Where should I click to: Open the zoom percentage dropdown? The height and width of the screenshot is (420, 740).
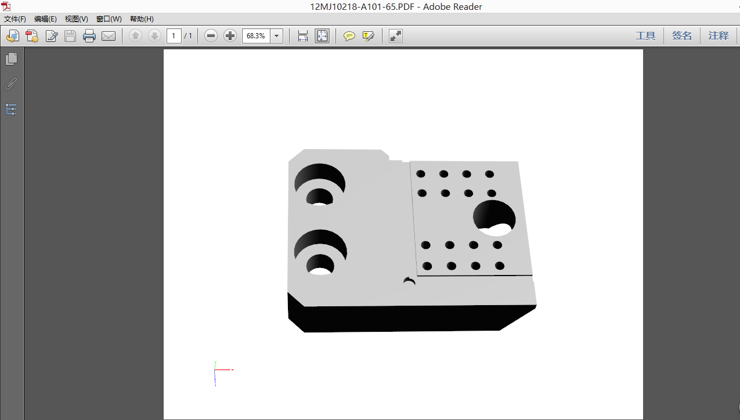(x=276, y=35)
